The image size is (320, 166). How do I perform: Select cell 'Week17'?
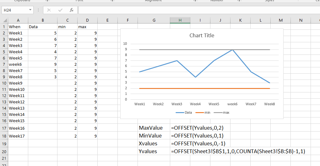[18, 136]
